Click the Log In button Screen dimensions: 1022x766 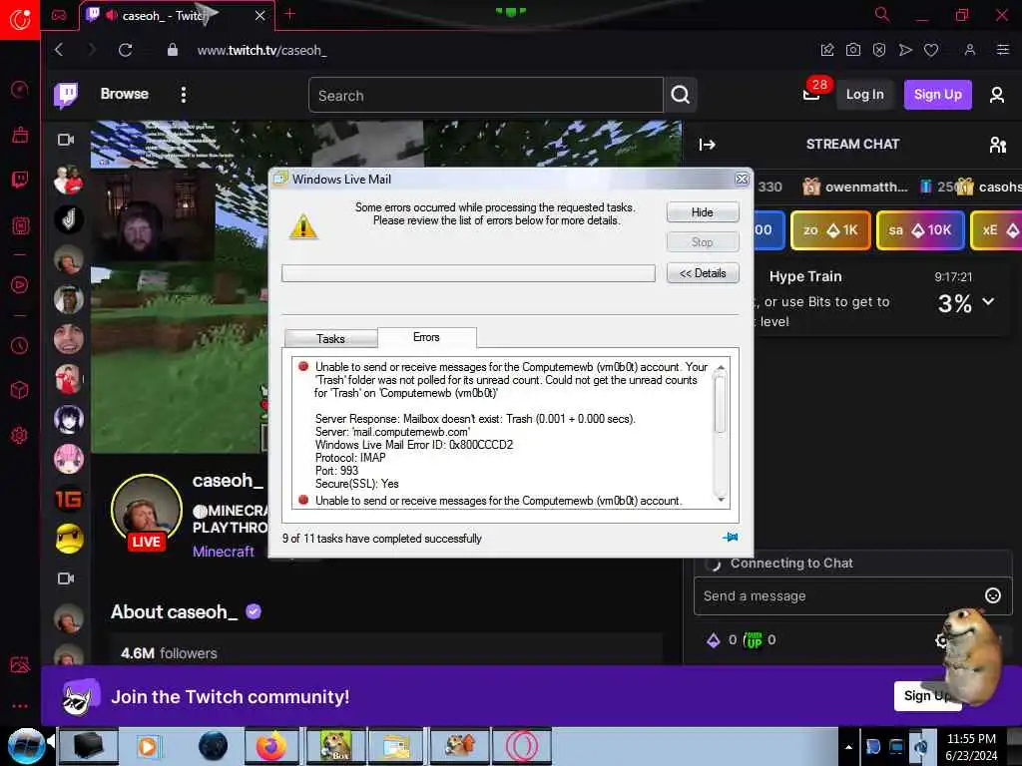(x=865, y=95)
